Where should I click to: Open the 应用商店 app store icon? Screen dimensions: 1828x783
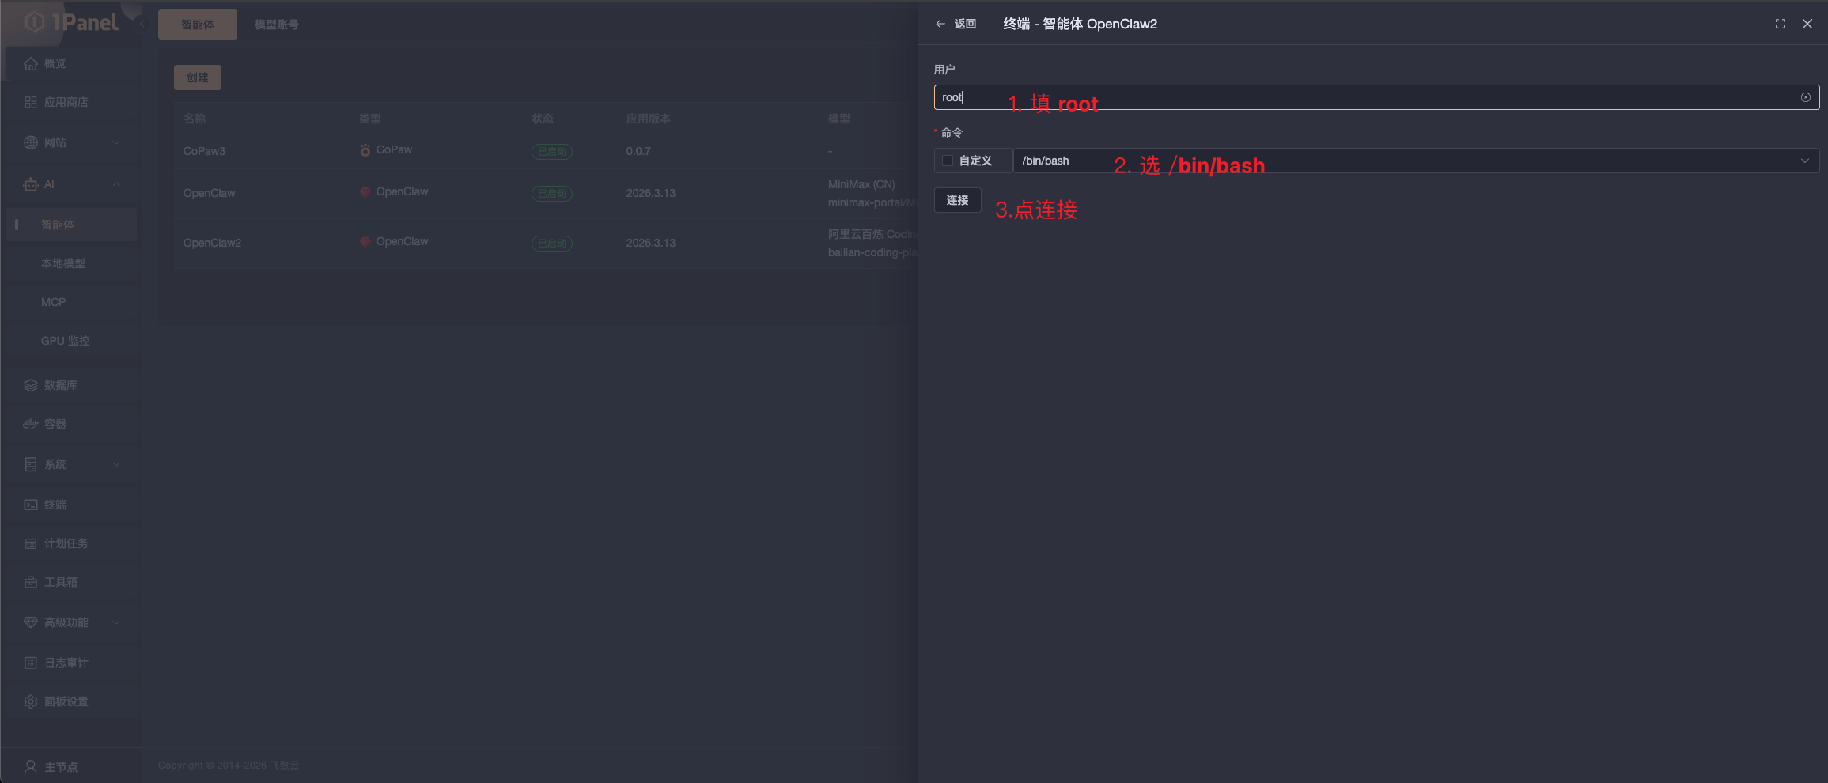point(31,102)
